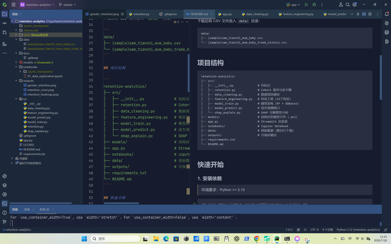Open the Services layers tool window
Screen dimensions: 391x244
tap(4, 185)
